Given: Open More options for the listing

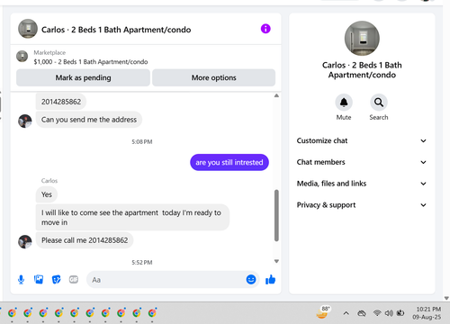Looking at the screenshot, I should point(213,77).
